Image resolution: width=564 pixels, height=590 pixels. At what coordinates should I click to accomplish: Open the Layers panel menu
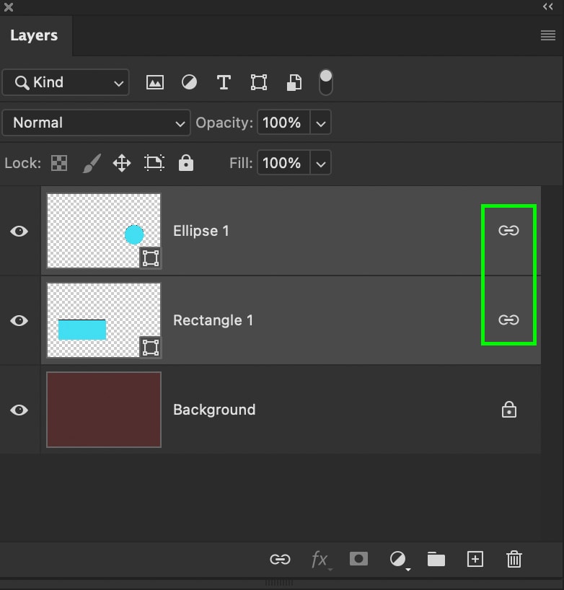pos(548,35)
